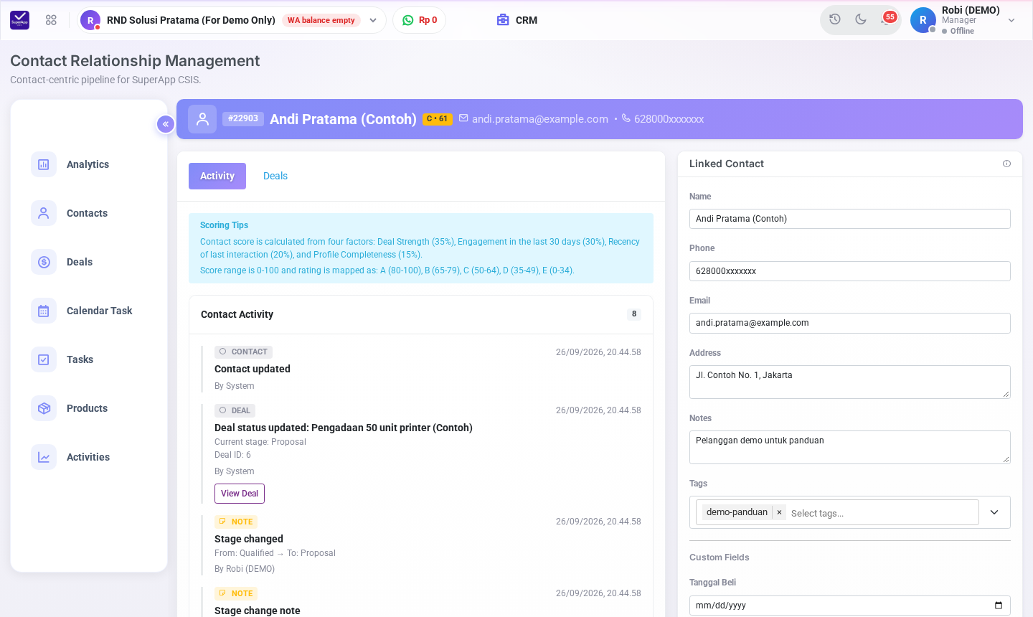Click the Phone field
1033x617 pixels.
click(850, 271)
